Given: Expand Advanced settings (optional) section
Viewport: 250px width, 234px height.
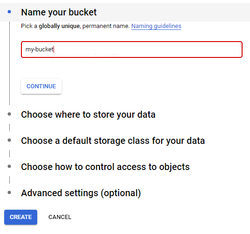Looking at the screenshot, I should pos(81,193).
